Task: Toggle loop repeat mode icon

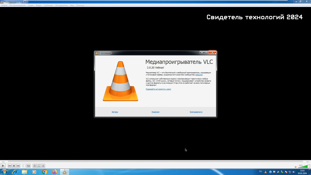Action: 39,166
